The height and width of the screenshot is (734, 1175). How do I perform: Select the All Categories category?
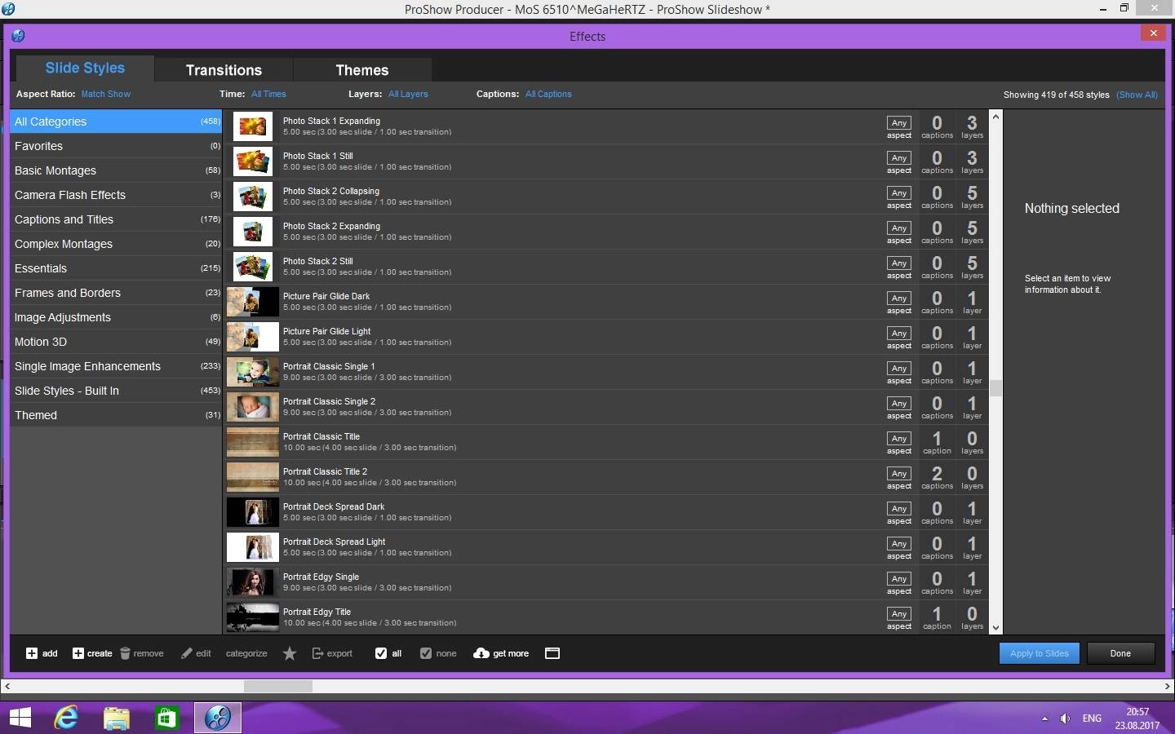click(x=116, y=122)
